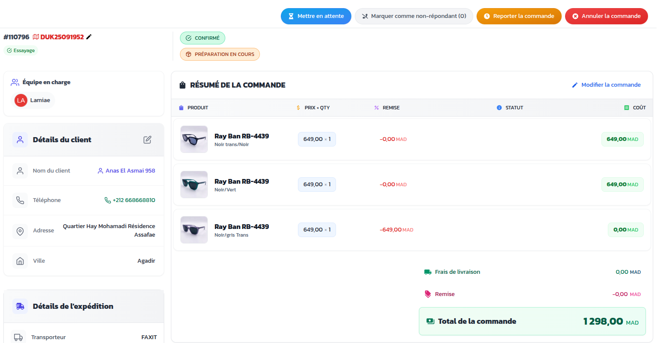This screenshot has width=660, height=343.
Task: Click the PRÉPARATION EN COURS badge
Action: coord(220,54)
